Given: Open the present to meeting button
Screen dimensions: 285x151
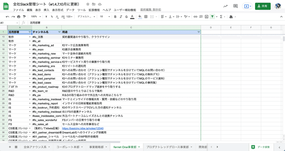Looking at the screenshot, I should click(247, 6).
